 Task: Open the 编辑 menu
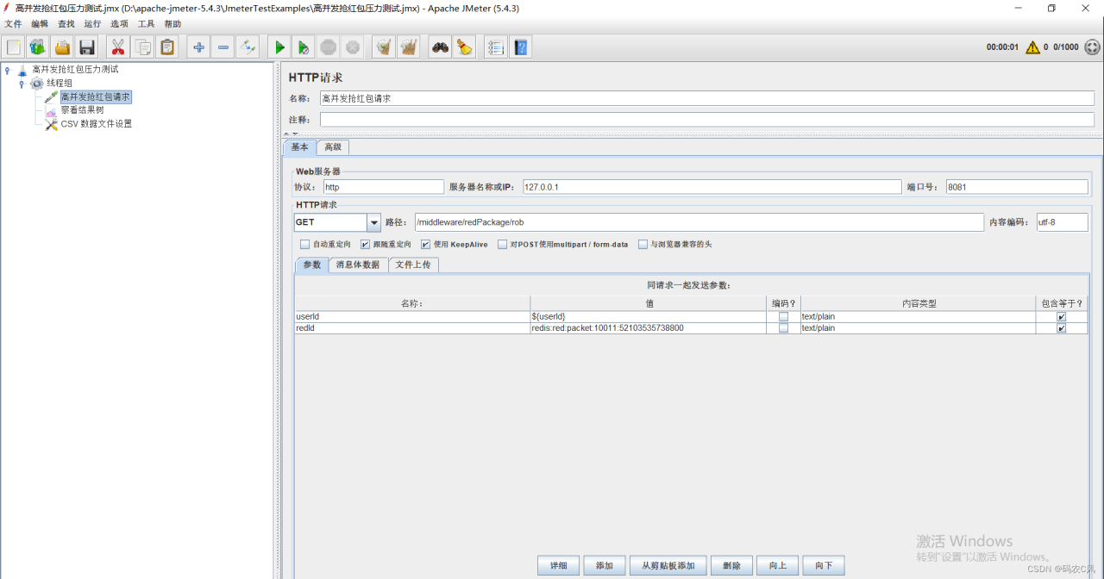click(x=40, y=24)
